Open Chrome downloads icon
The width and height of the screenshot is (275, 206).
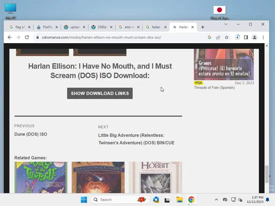pos(237,37)
